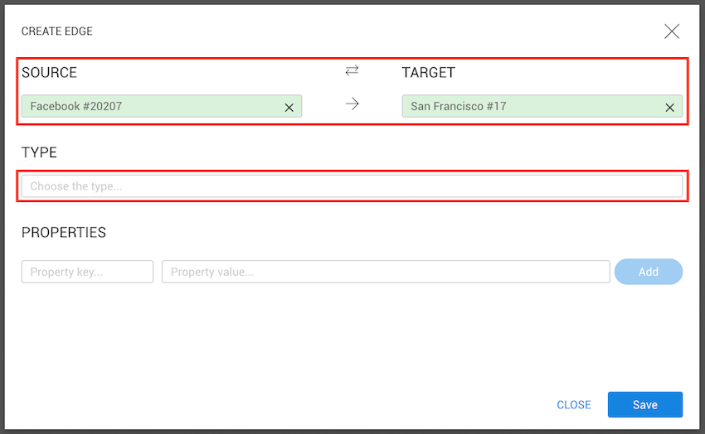Swap source and target nodes
Screen dimensions: 705x434
coord(352,71)
